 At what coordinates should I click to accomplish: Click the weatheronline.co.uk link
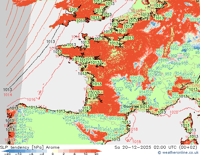178,152
